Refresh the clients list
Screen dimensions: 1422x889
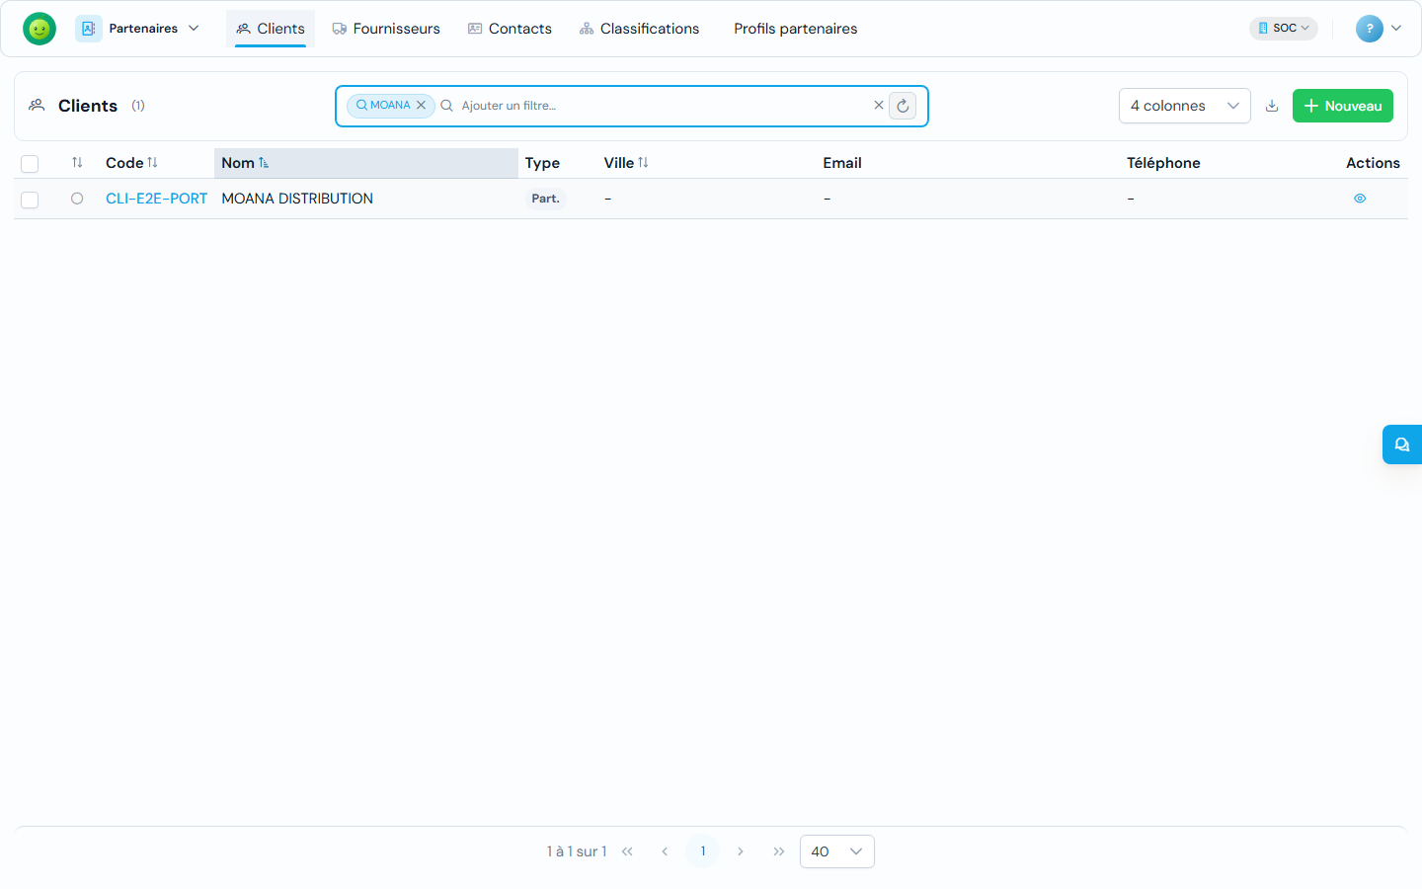click(903, 106)
